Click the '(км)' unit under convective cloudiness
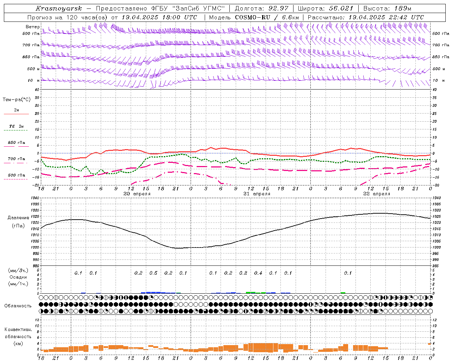This screenshot has width=451, height=361. (18, 343)
